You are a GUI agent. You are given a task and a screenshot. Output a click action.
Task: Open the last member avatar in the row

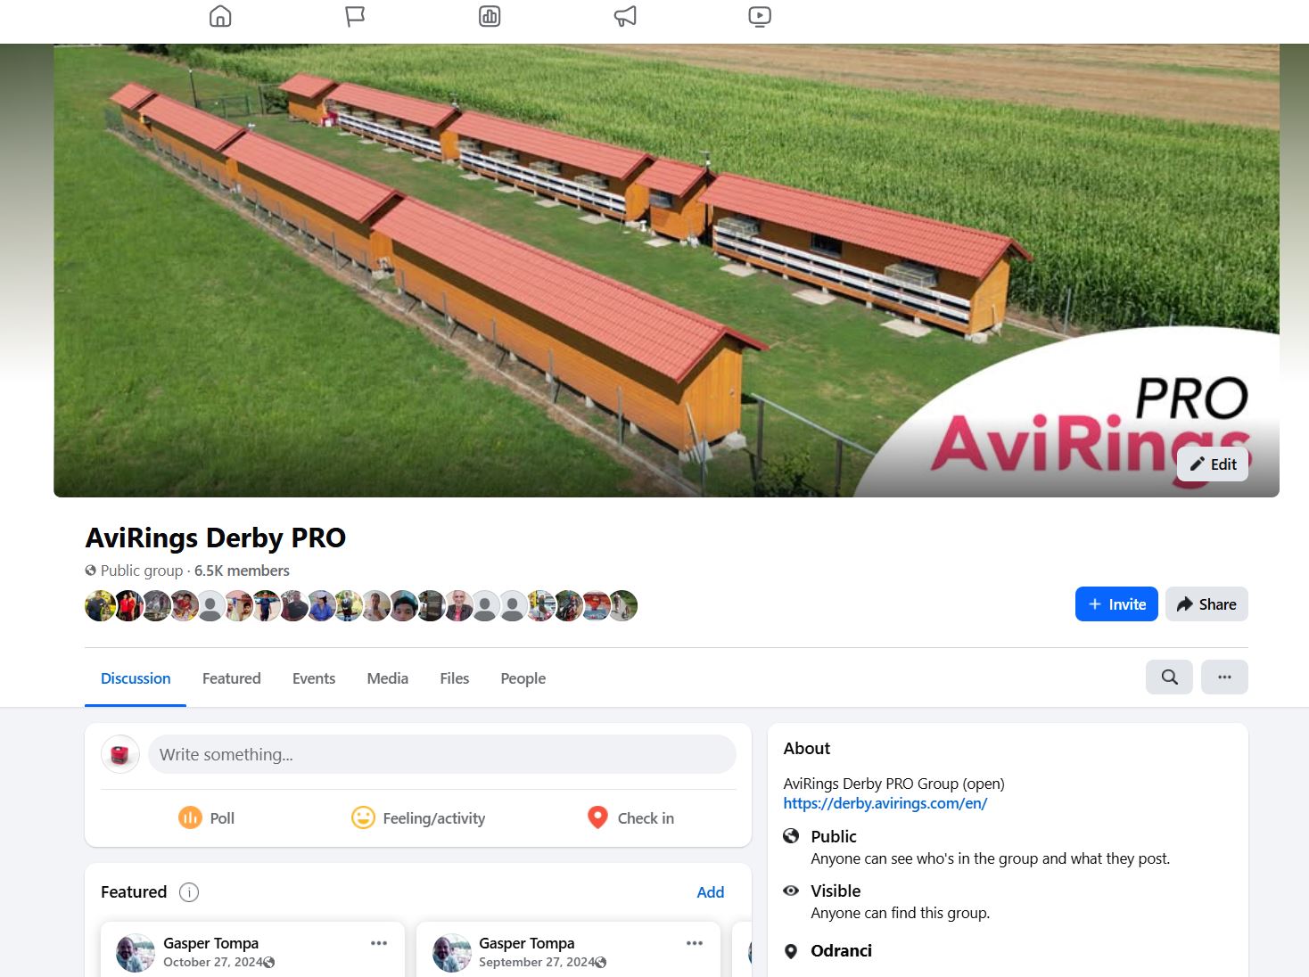pos(622,605)
